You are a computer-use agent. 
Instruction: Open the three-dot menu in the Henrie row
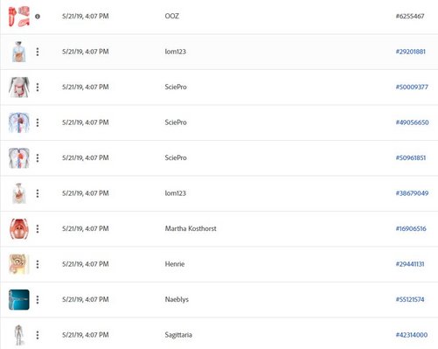38,264
